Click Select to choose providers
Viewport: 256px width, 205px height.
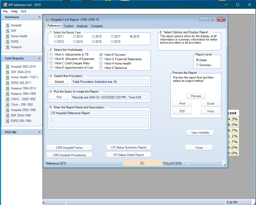click(59, 82)
